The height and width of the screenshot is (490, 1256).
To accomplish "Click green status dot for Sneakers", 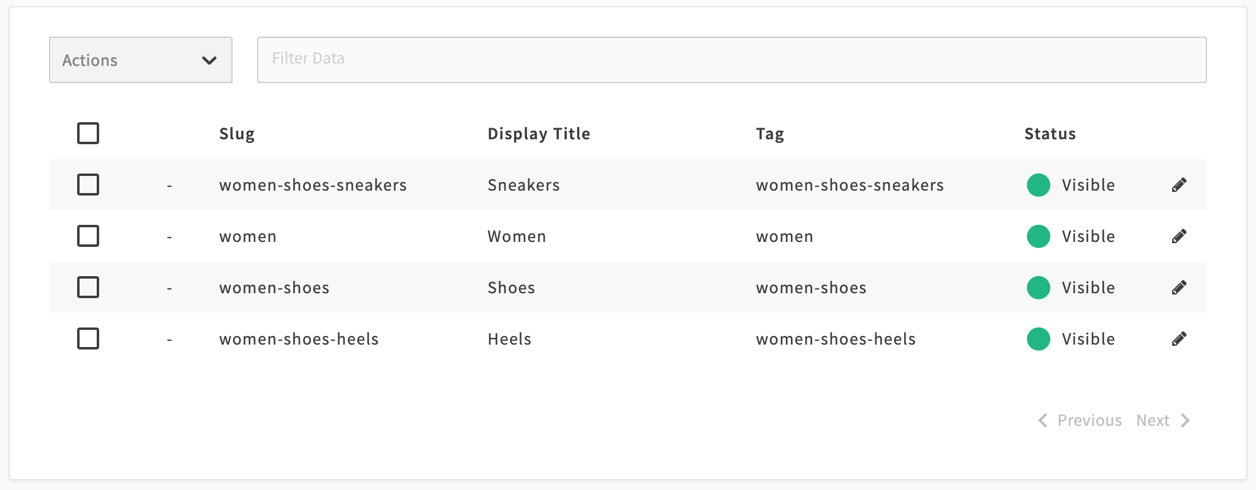I will (x=1038, y=185).
